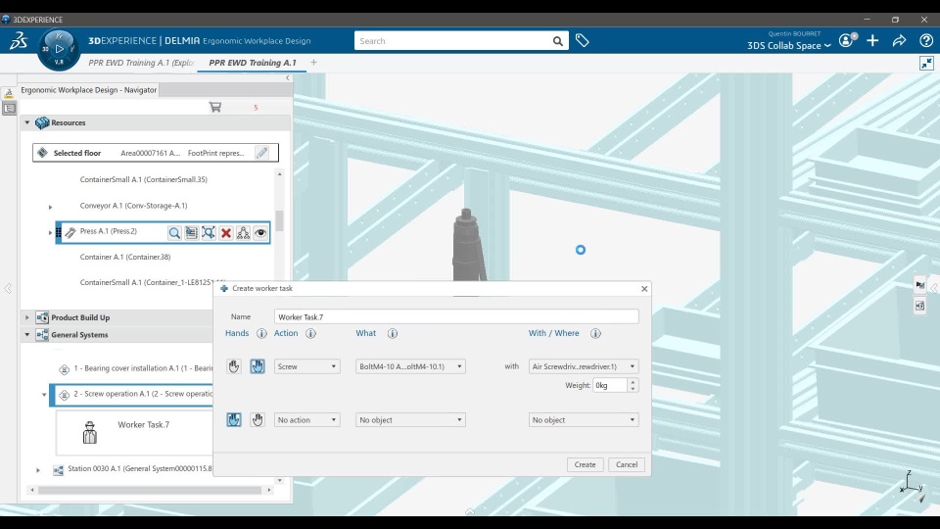Open the share arrow icon in top bar
The width and height of the screenshot is (940, 529).
click(x=899, y=41)
